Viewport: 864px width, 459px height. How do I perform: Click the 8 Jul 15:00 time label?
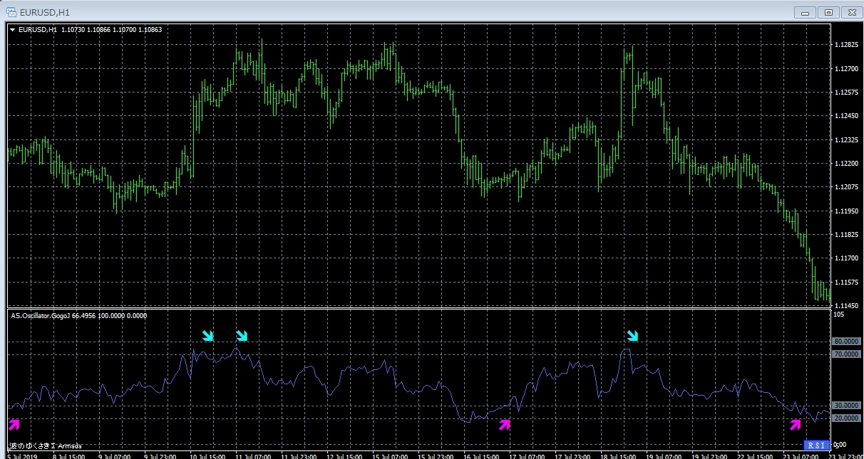click(68, 455)
